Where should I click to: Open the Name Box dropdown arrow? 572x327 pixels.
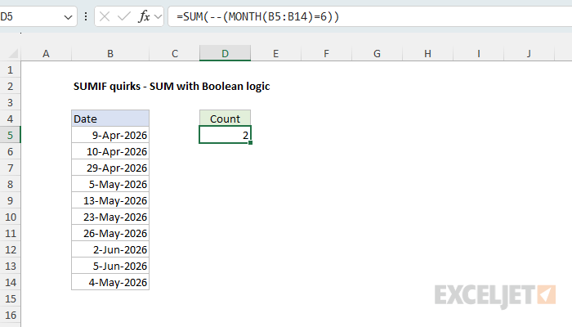coord(68,17)
